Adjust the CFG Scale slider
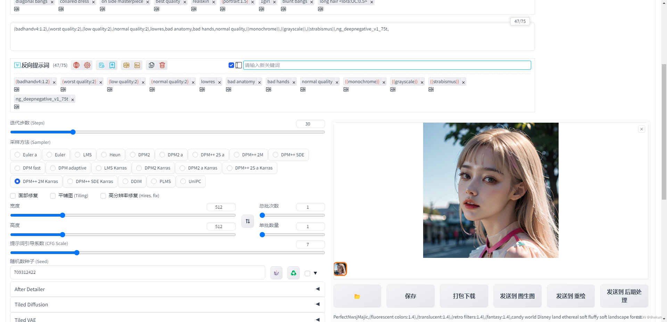667x322 pixels. pos(167,253)
